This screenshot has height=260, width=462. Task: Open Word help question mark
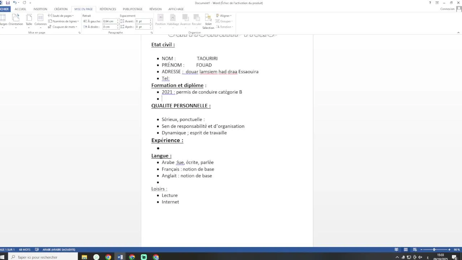pyautogui.click(x=430, y=3)
